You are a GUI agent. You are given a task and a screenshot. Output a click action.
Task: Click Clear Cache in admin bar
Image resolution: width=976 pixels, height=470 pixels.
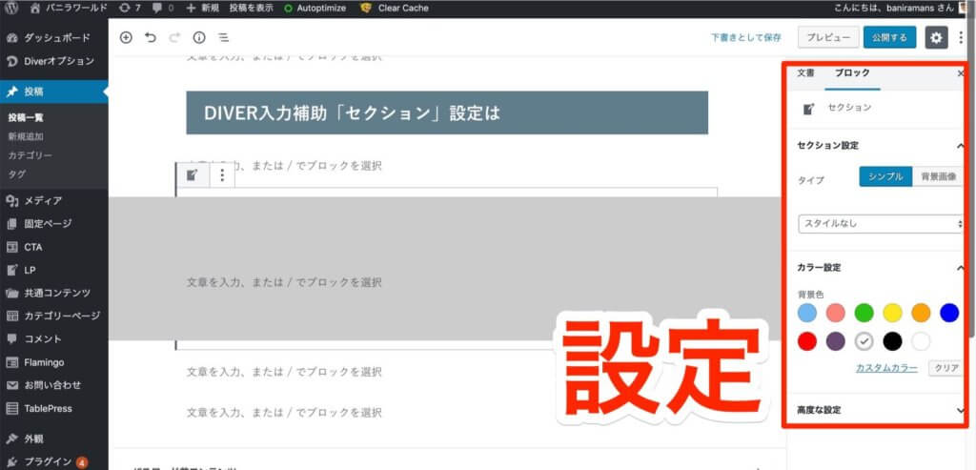click(x=396, y=9)
